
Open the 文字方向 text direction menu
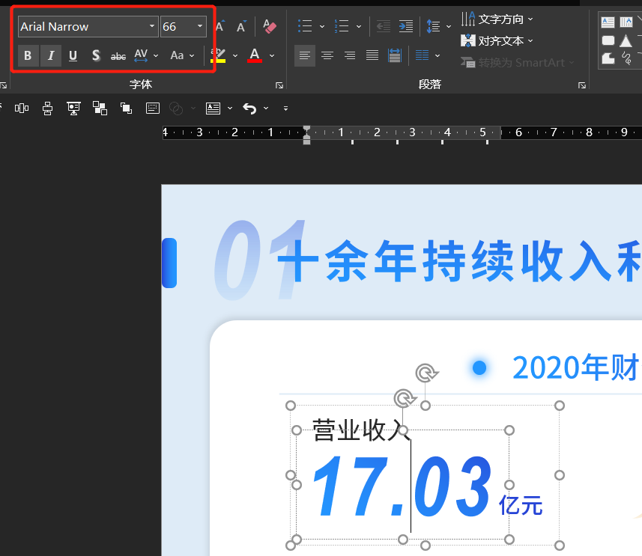pyautogui.click(x=497, y=19)
